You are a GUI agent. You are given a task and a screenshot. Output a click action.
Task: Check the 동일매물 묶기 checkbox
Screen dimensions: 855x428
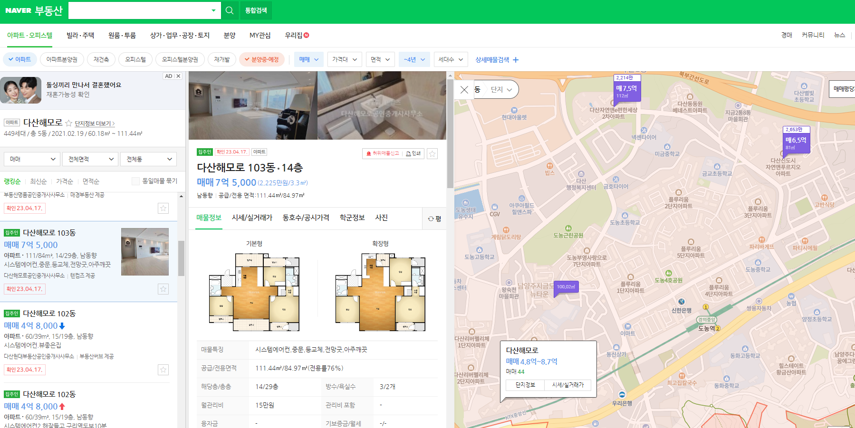135,181
